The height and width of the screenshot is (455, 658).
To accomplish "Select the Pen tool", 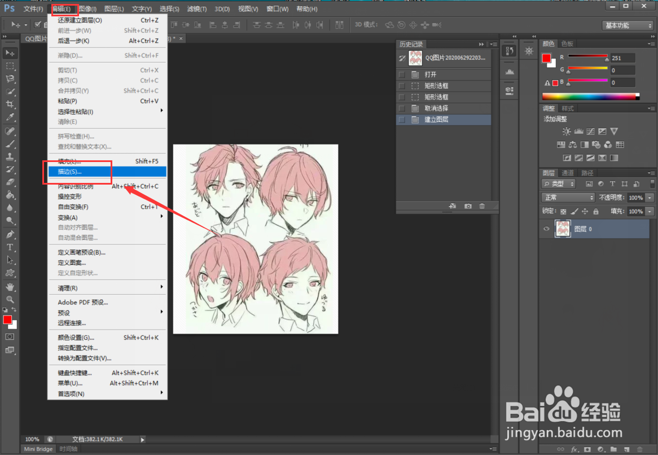I will pos(10,234).
